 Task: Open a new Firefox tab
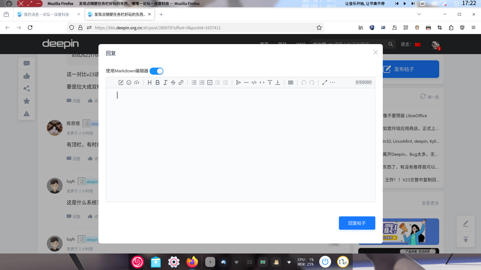(x=161, y=15)
